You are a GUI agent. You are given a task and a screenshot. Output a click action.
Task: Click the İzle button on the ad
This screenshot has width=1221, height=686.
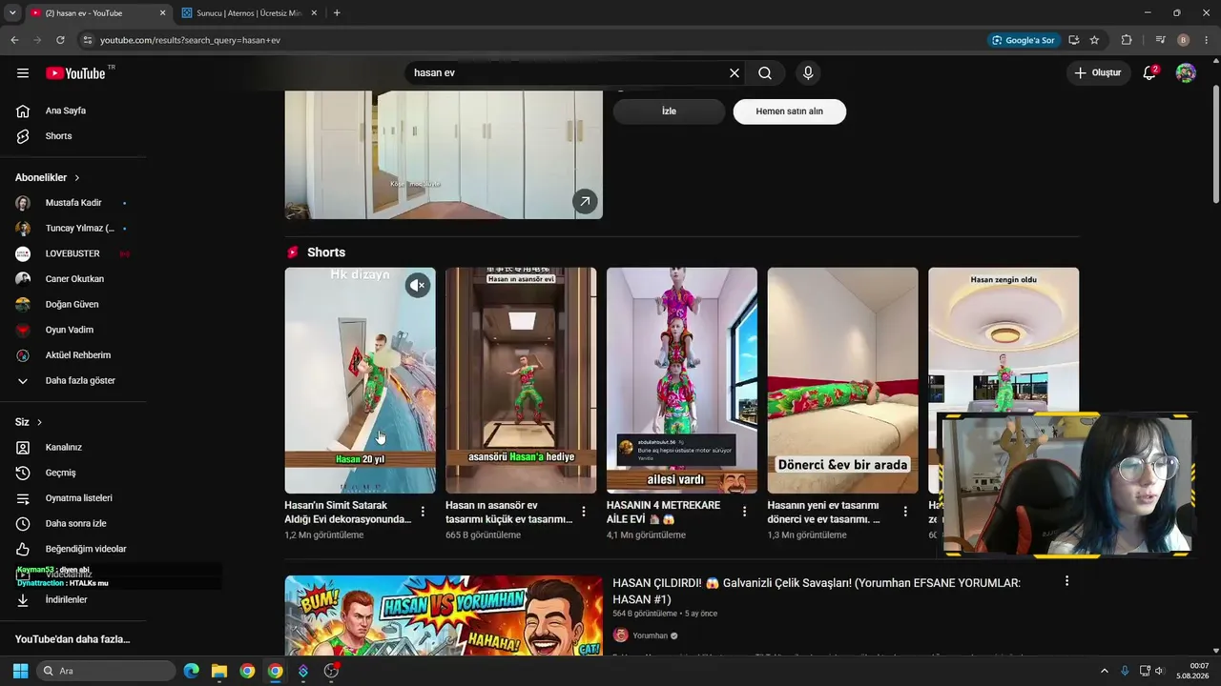(x=669, y=111)
